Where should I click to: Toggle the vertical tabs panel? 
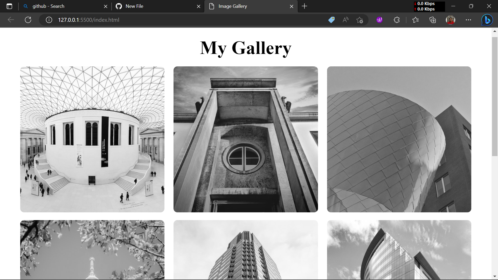coord(9,6)
